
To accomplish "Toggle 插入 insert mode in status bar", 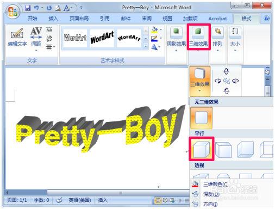I will (103, 200).
